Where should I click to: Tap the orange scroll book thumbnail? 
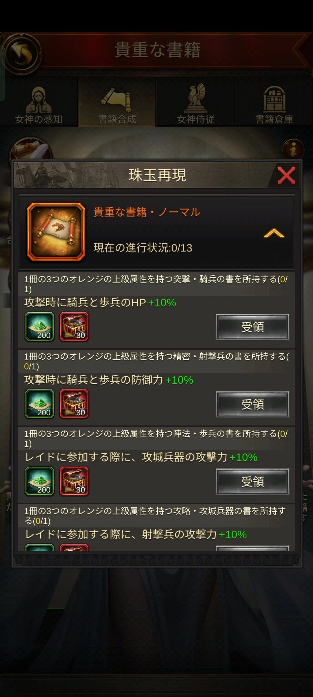[x=56, y=231]
